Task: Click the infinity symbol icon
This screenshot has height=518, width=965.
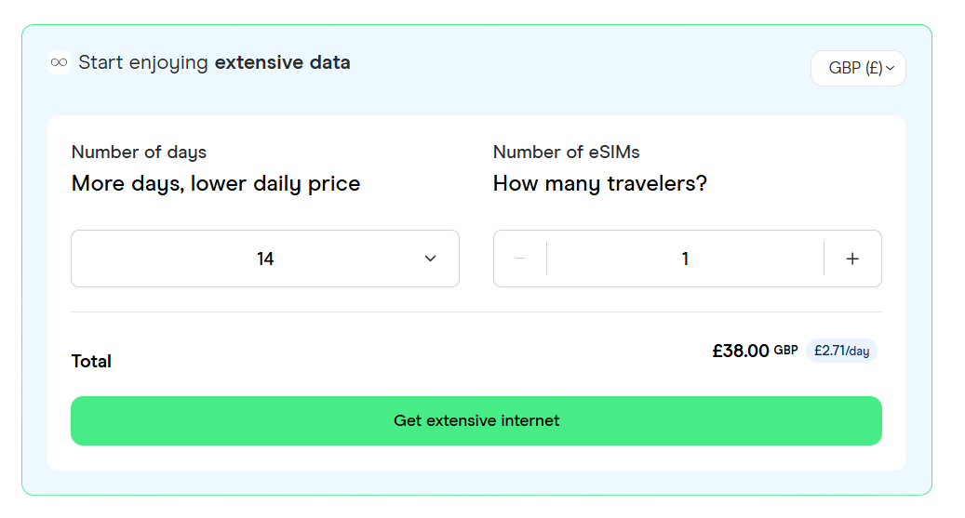Action: 59,62
